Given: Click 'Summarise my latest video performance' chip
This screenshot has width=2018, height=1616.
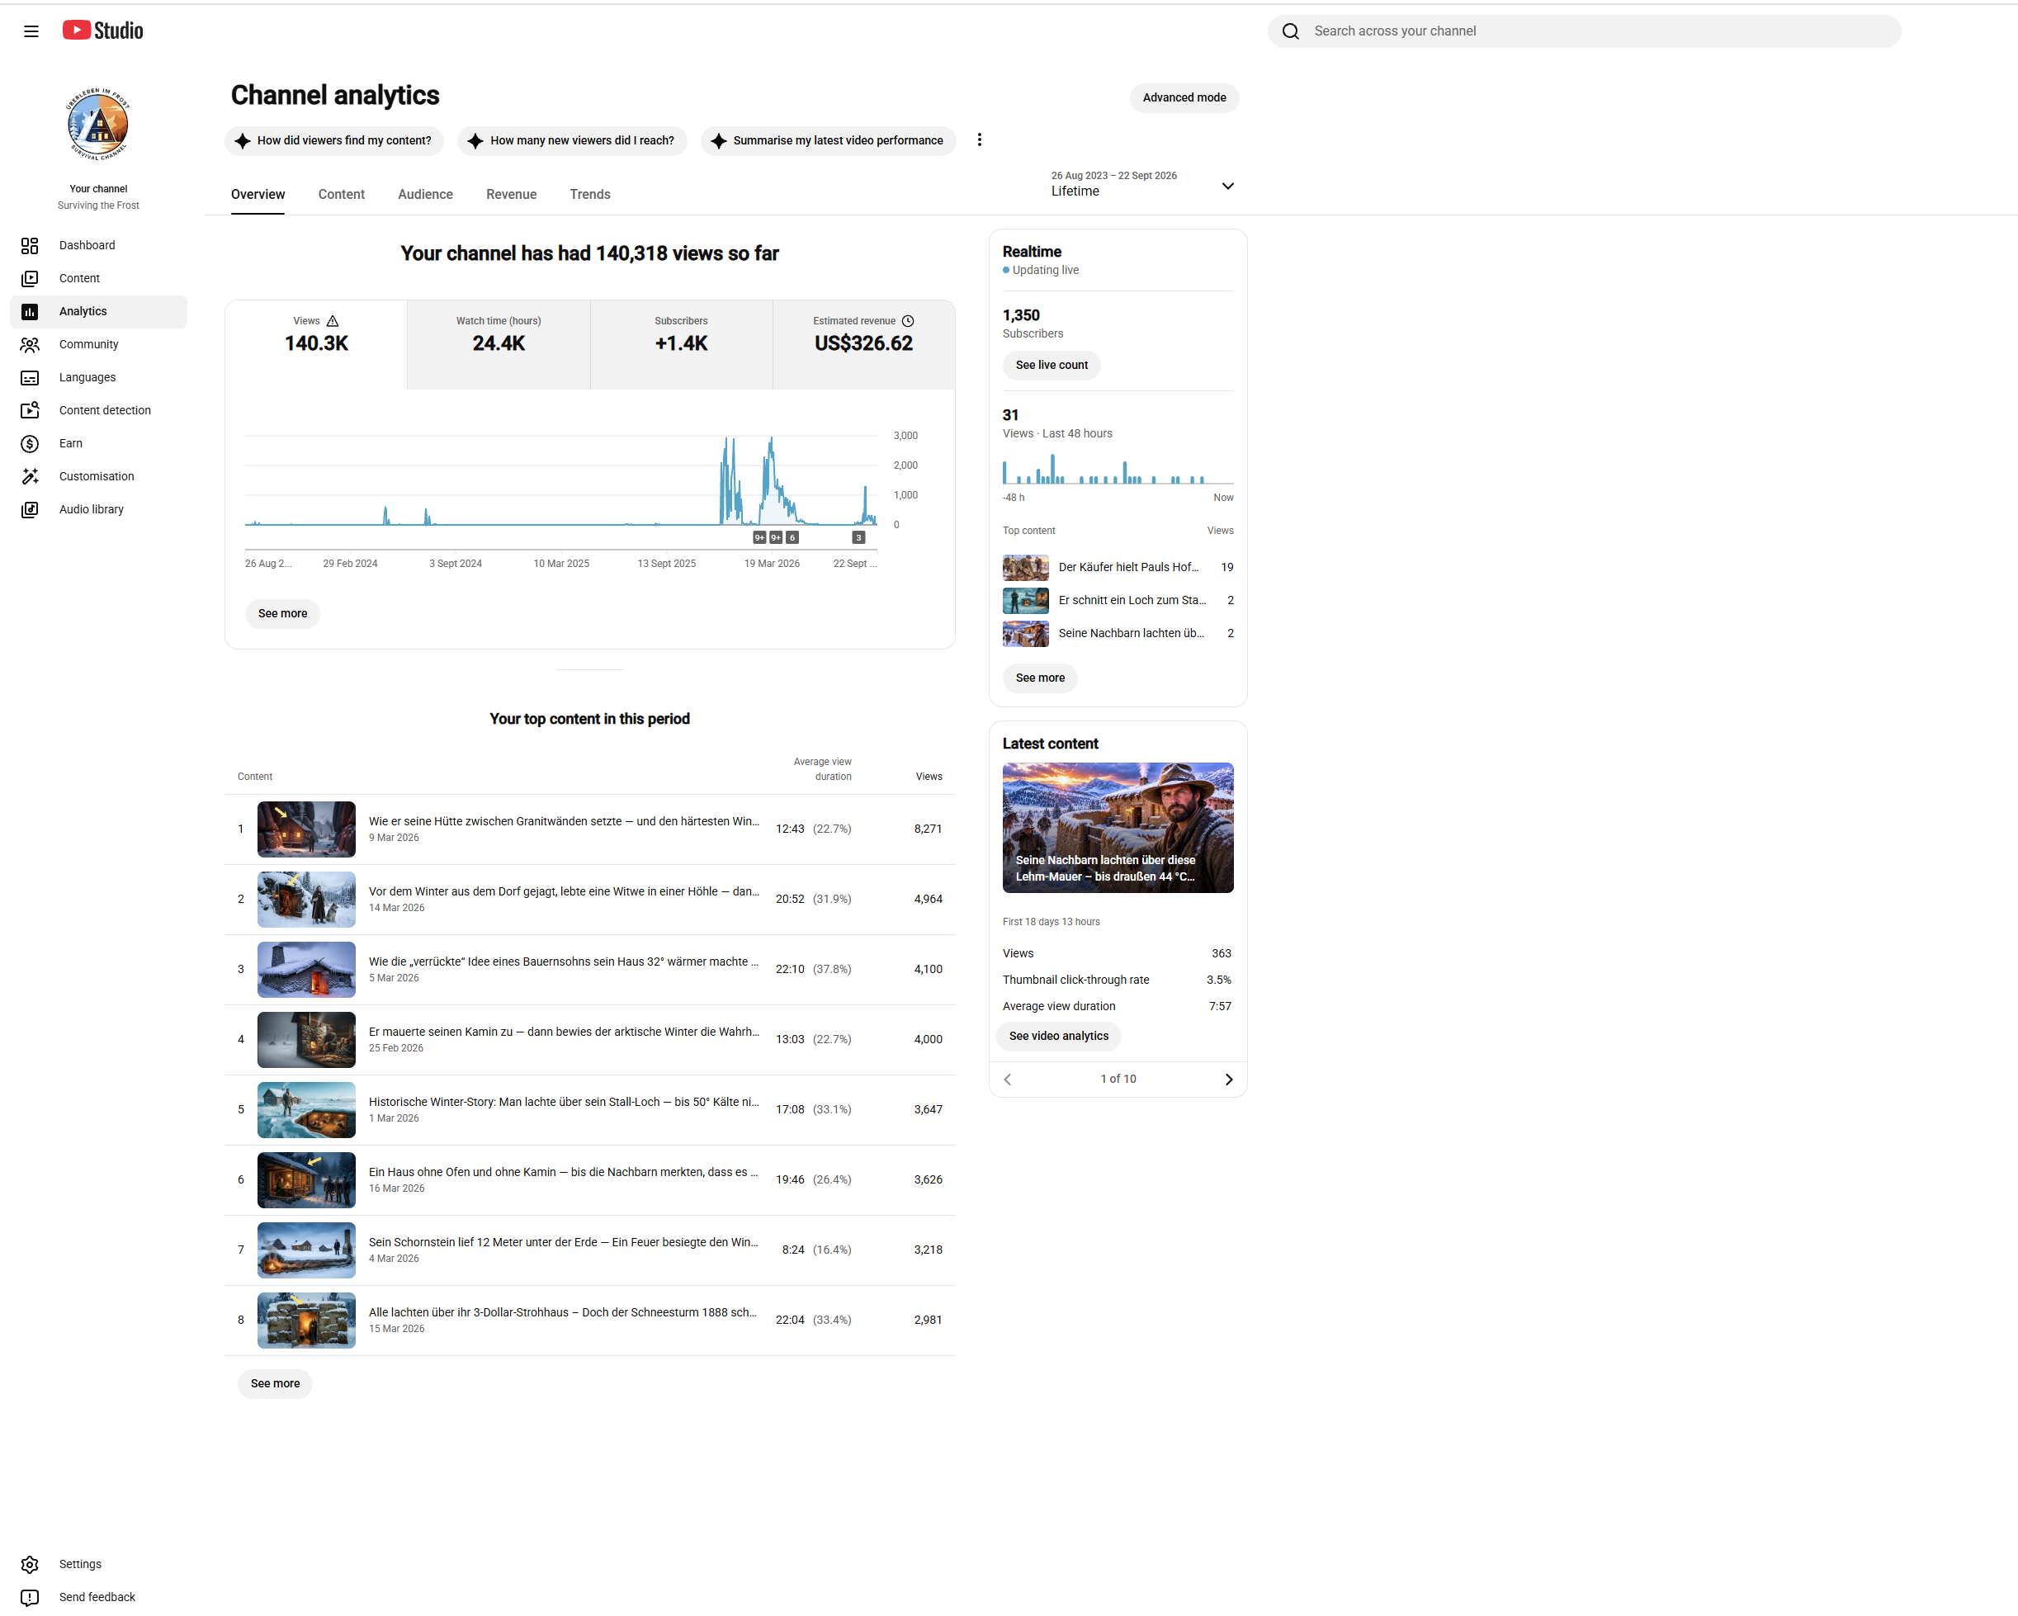Looking at the screenshot, I should point(829,140).
